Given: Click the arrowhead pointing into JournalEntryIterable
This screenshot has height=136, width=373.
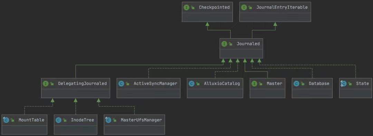Looking at the screenshot, I should [x=275, y=24].
